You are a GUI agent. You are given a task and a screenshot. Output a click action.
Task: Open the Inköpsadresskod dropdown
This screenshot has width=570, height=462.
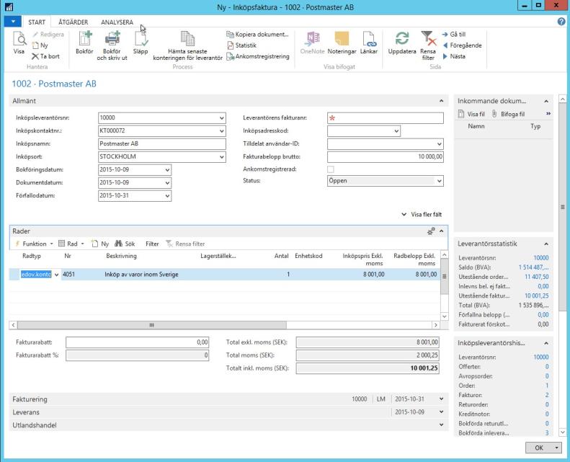pyautogui.click(x=396, y=131)
